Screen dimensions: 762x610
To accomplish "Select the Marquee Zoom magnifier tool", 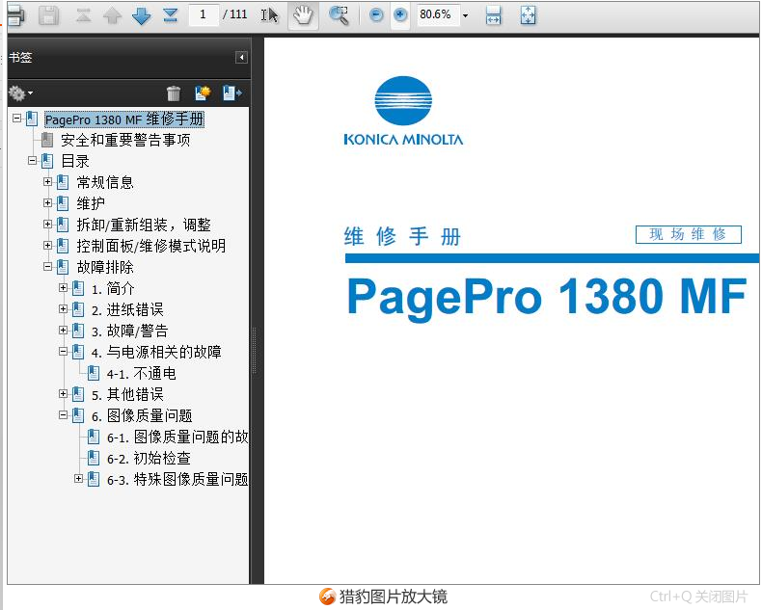I will 339,15.
